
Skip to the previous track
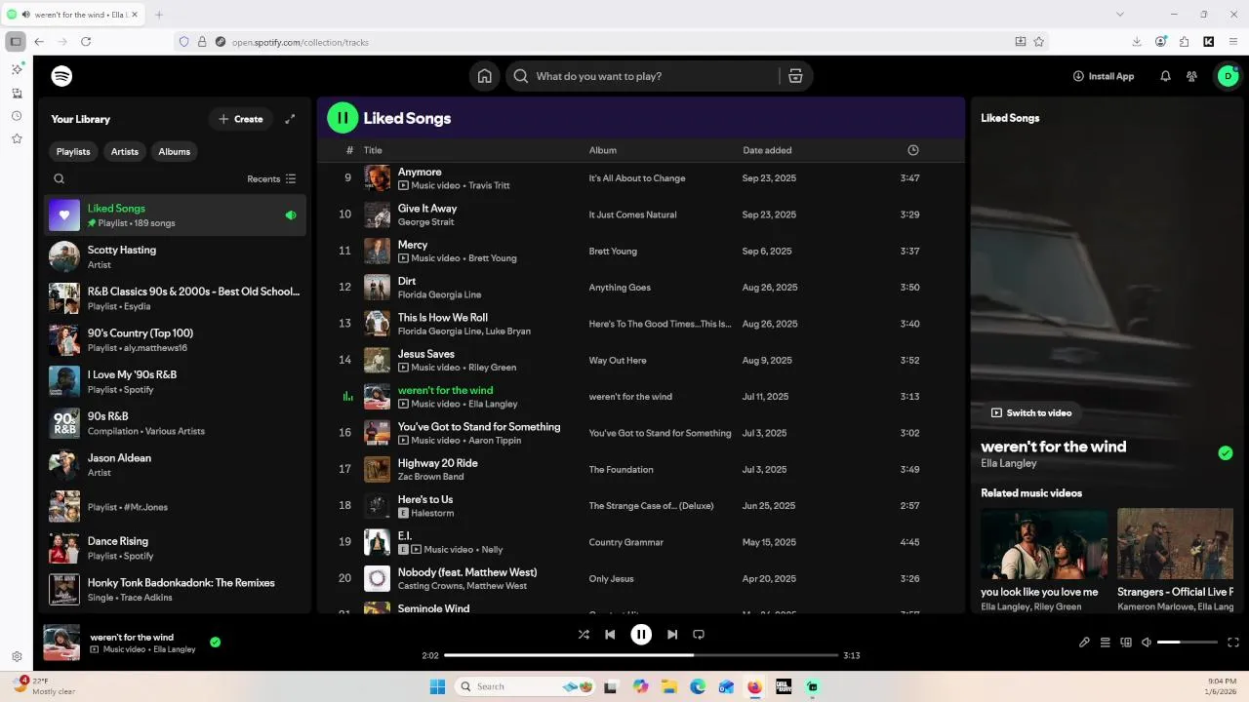coord(610,634)
